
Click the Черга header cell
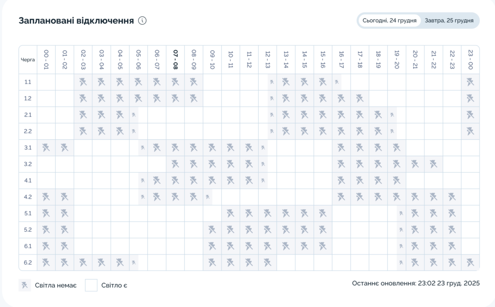[x=28, y=60]
